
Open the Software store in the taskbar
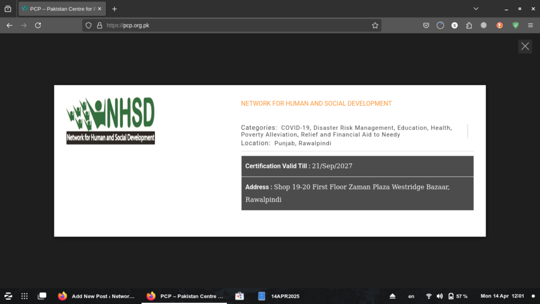pyautogui.click(x=239, y=296)
